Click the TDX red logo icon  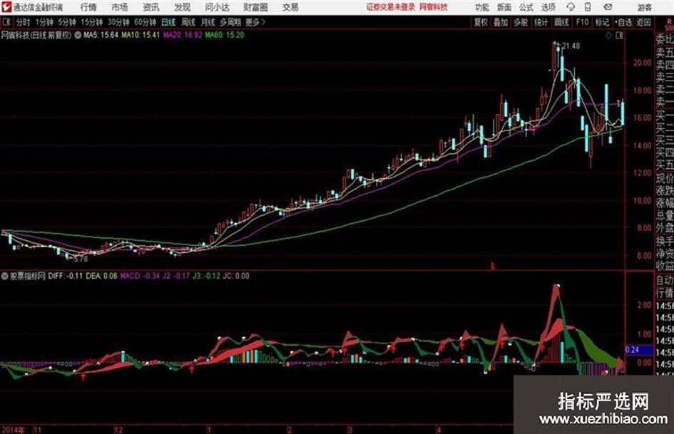(6, 7)
